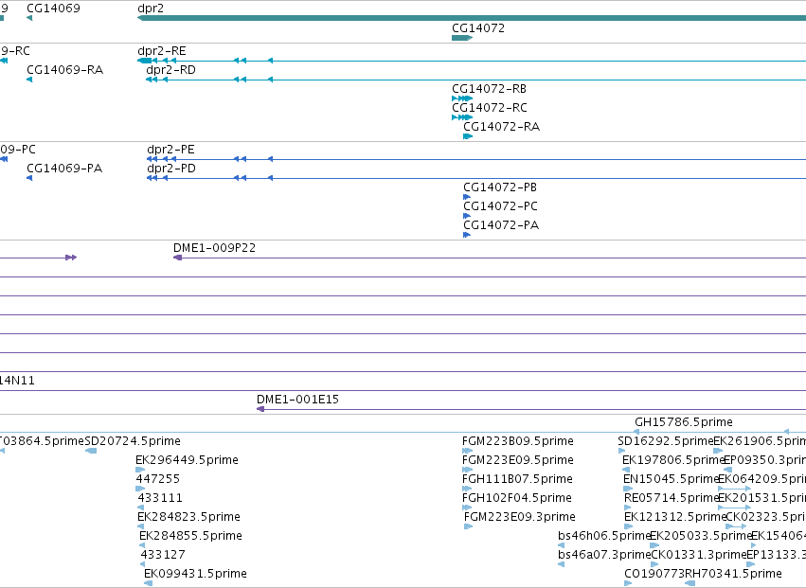Click the CG14069-PA arrow glyph
The height and width of the screenshot is (588, 806).
tap(29, 178)
